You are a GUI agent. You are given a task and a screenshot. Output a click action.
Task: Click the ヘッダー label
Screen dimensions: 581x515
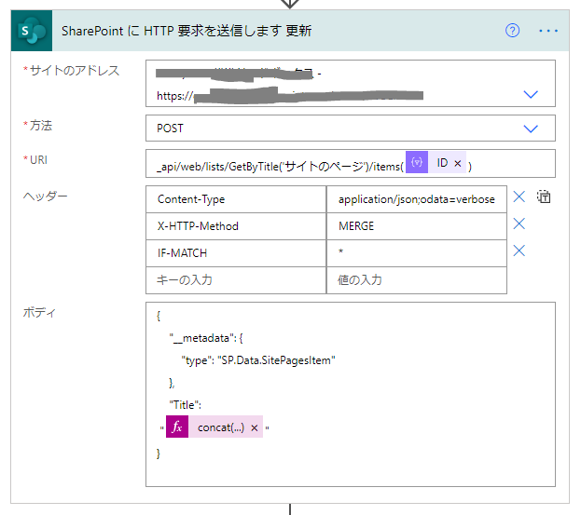(45, 196)
